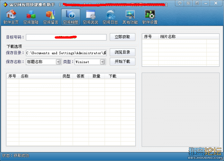The width and height of the screenshot is (224, 161).
Task: Close the QQ空间 helper window
Action: 216,3
